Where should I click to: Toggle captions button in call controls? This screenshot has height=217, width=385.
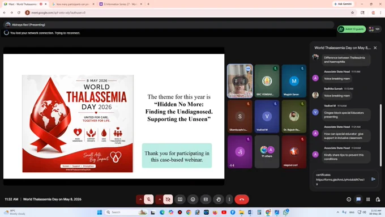(206, 199)
